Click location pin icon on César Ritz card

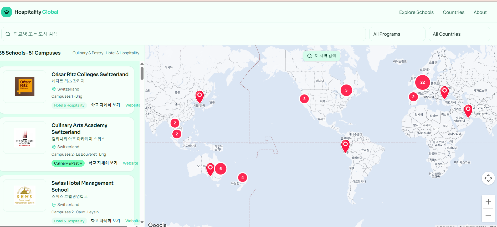pos(54,89)
